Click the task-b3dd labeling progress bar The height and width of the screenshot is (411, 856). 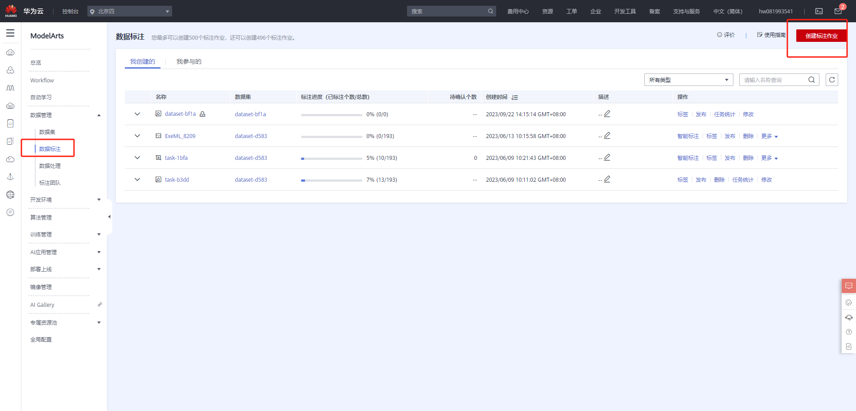(x=332, y=180)
